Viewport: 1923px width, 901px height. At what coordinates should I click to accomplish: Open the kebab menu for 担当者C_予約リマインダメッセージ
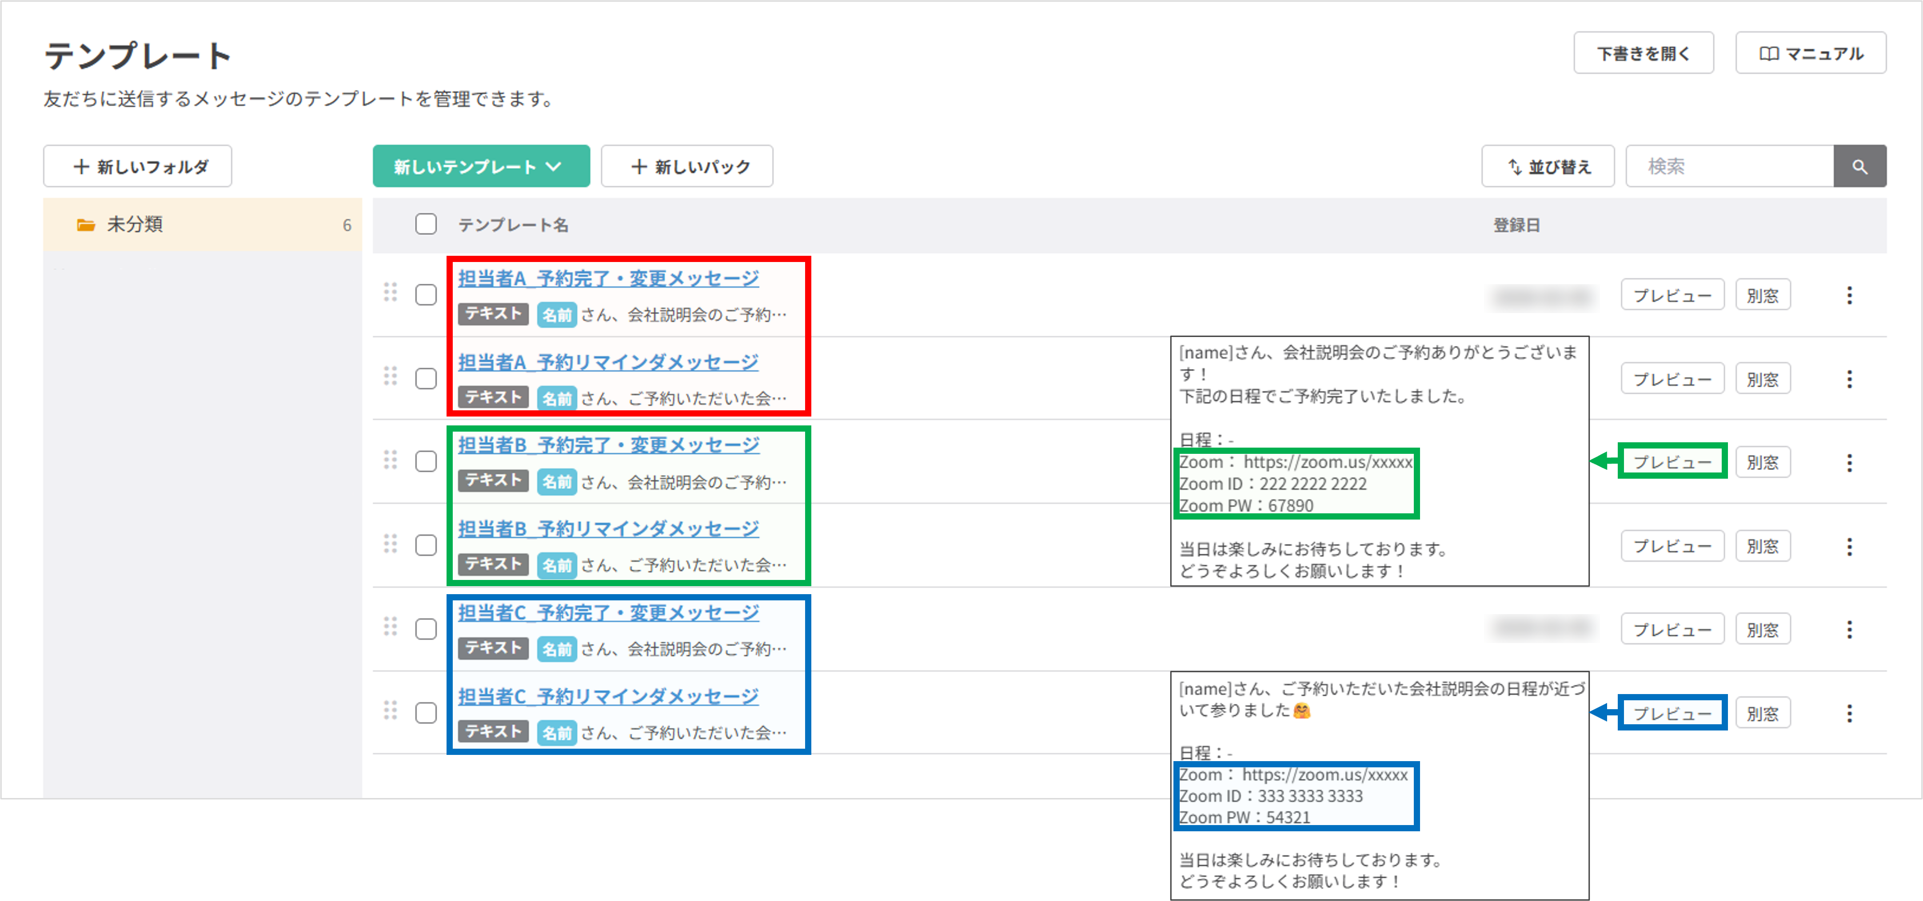click(x=1850, y=713)
